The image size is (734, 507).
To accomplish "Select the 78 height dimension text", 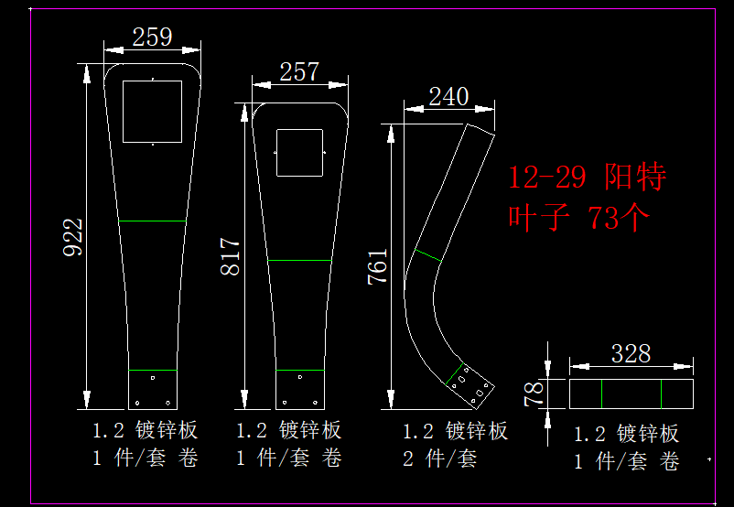I will [534, 394].
